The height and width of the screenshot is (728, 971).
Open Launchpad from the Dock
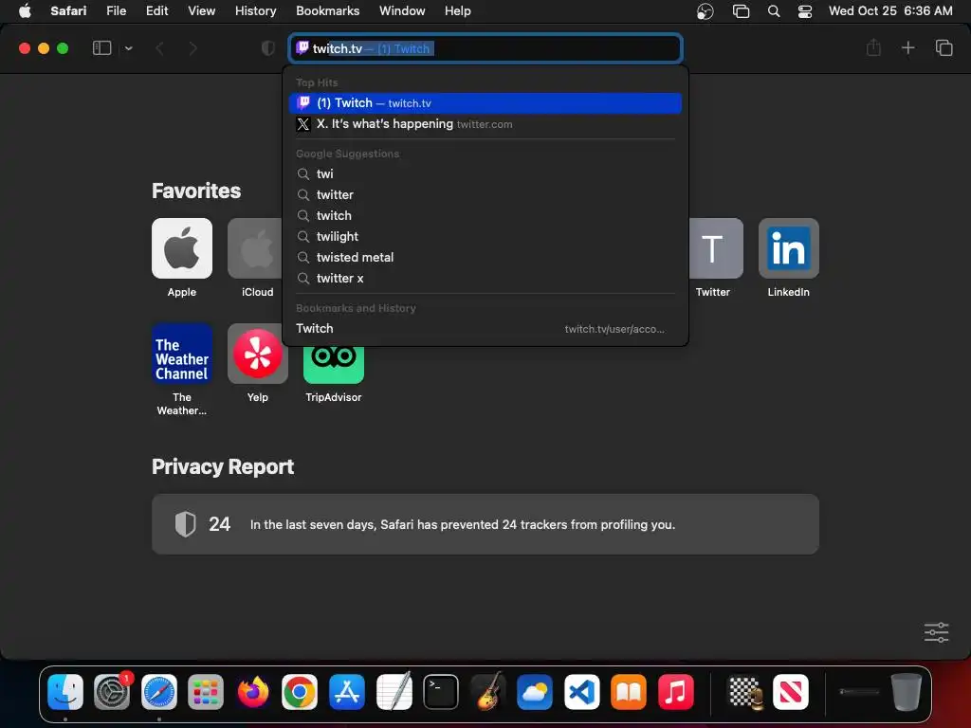tap(206, 691)
